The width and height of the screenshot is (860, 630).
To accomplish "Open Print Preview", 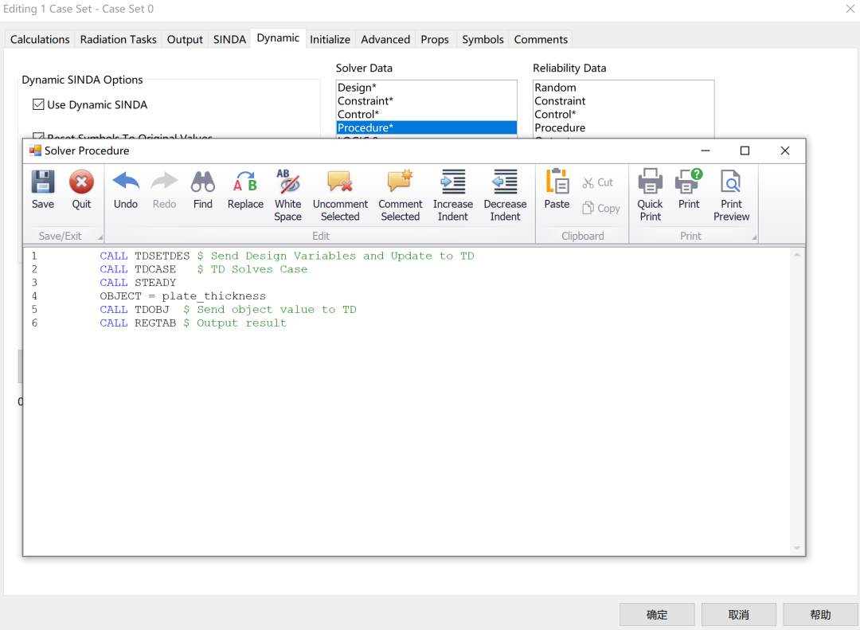I will click(731, 195).
